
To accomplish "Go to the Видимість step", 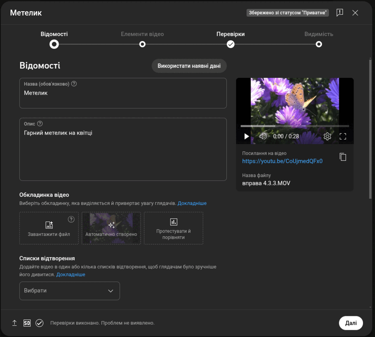I will [319, 40].
